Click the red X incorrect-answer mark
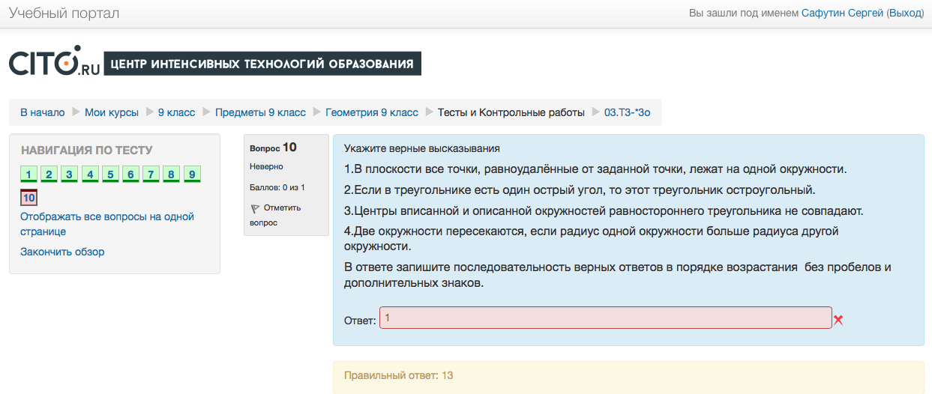Screen dimensions: 932x394 pyautogui.click(x=838, y=320)
